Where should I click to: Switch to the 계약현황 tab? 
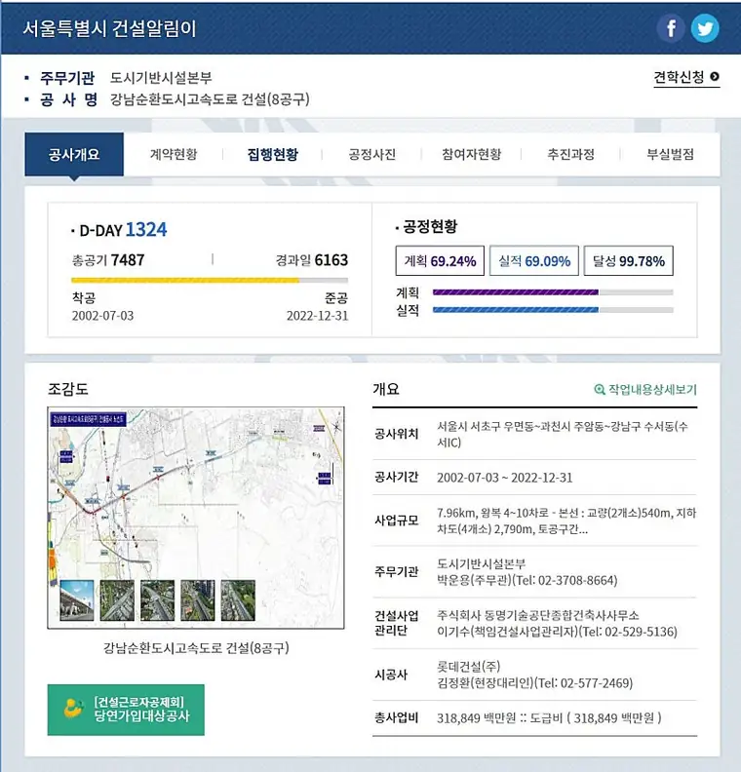(174, 154)
